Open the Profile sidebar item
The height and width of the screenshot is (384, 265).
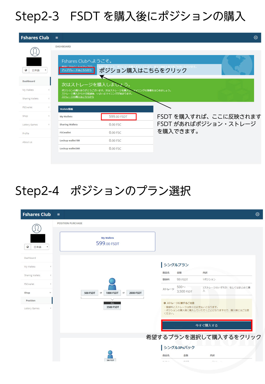click(x=26, y=133)
